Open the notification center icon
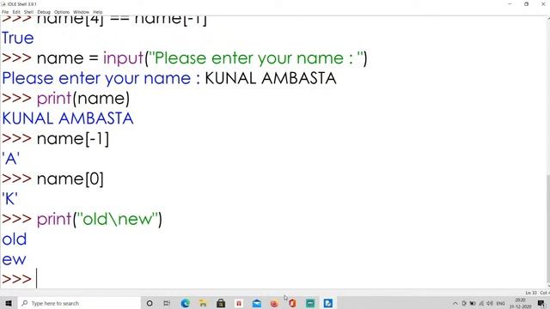This screenshot has height=309, width=550. 541,303
